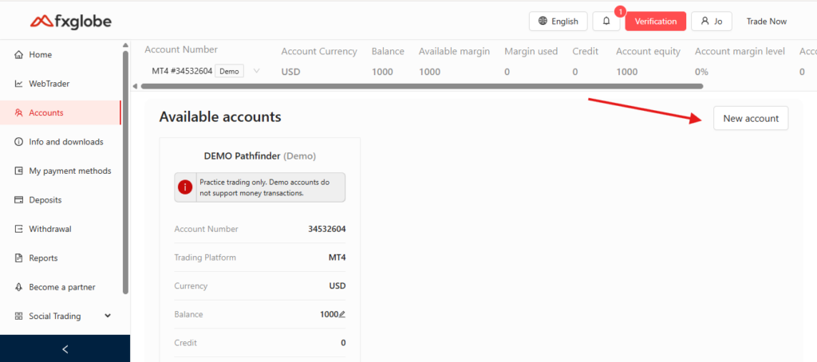Open the account number dropdown chevron
The width and height of the screenshot is (817, 362).
point(256,71)
